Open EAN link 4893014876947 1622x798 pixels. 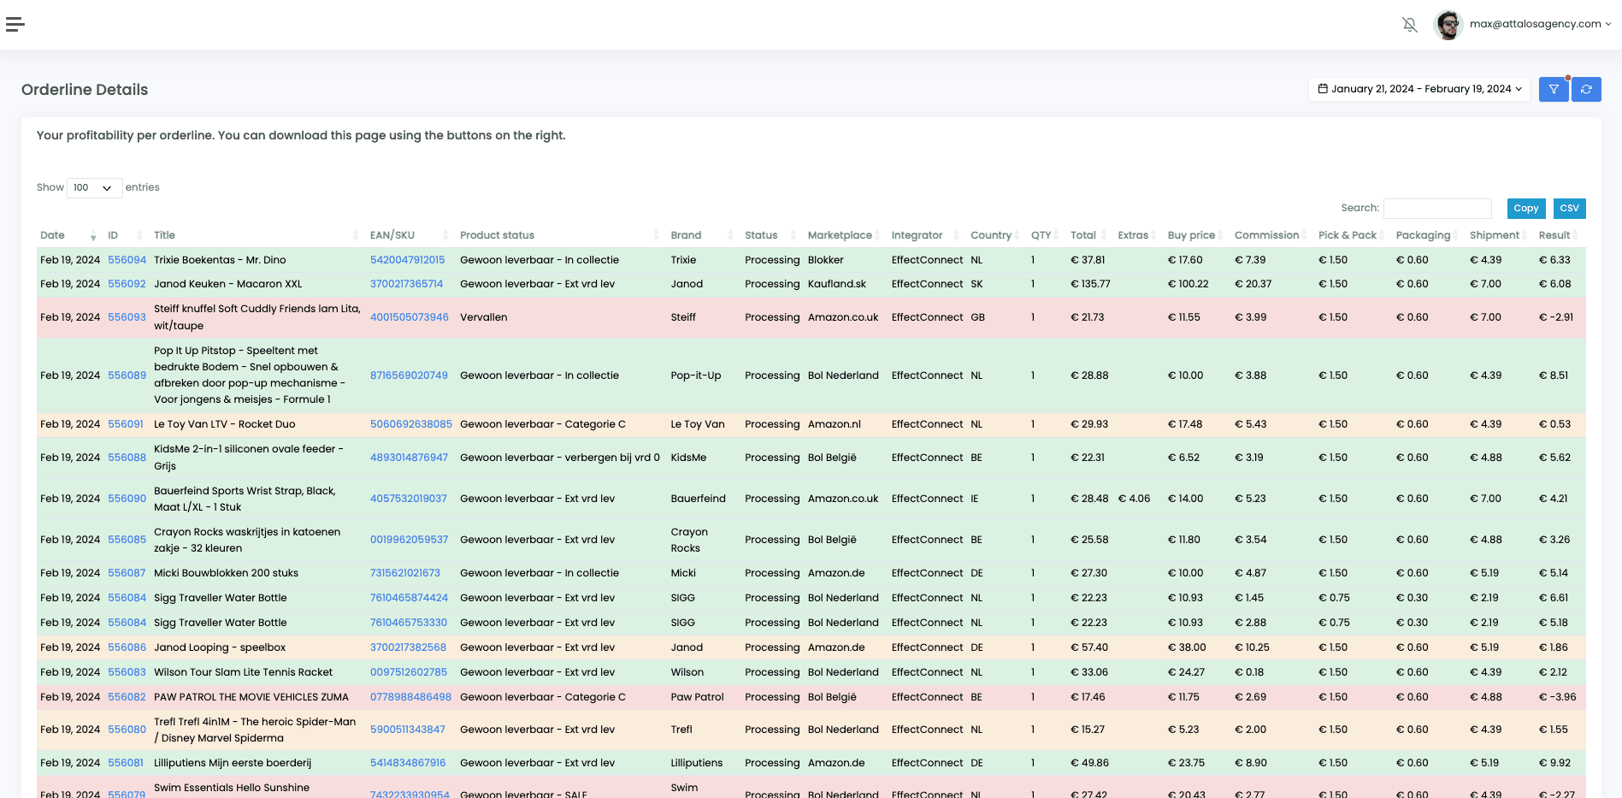pyautogui.click(x=409, y=458)
